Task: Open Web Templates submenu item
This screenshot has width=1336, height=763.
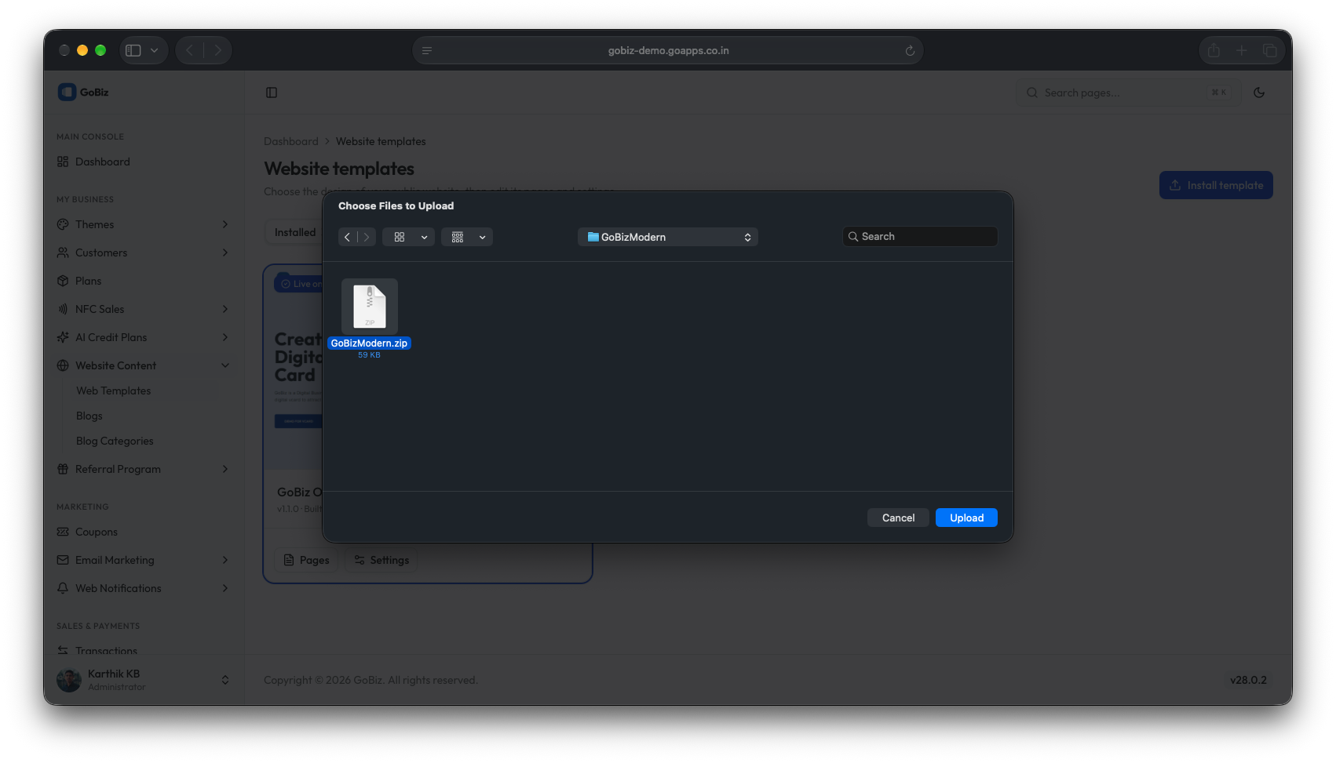Action: coord(113,391)
